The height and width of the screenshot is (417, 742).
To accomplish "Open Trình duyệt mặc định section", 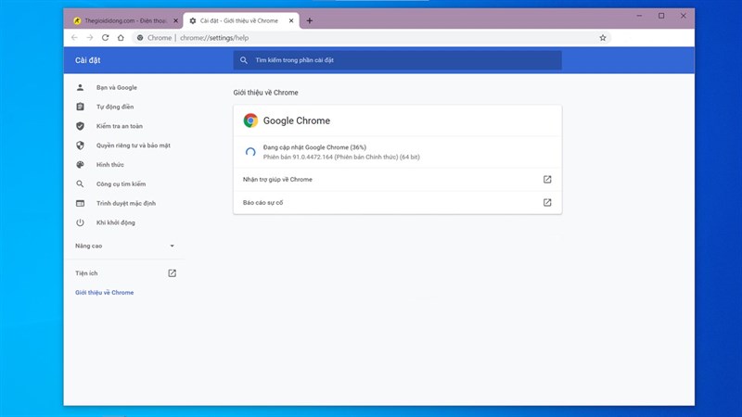I will pyautogui.click(x=126, y=203).
